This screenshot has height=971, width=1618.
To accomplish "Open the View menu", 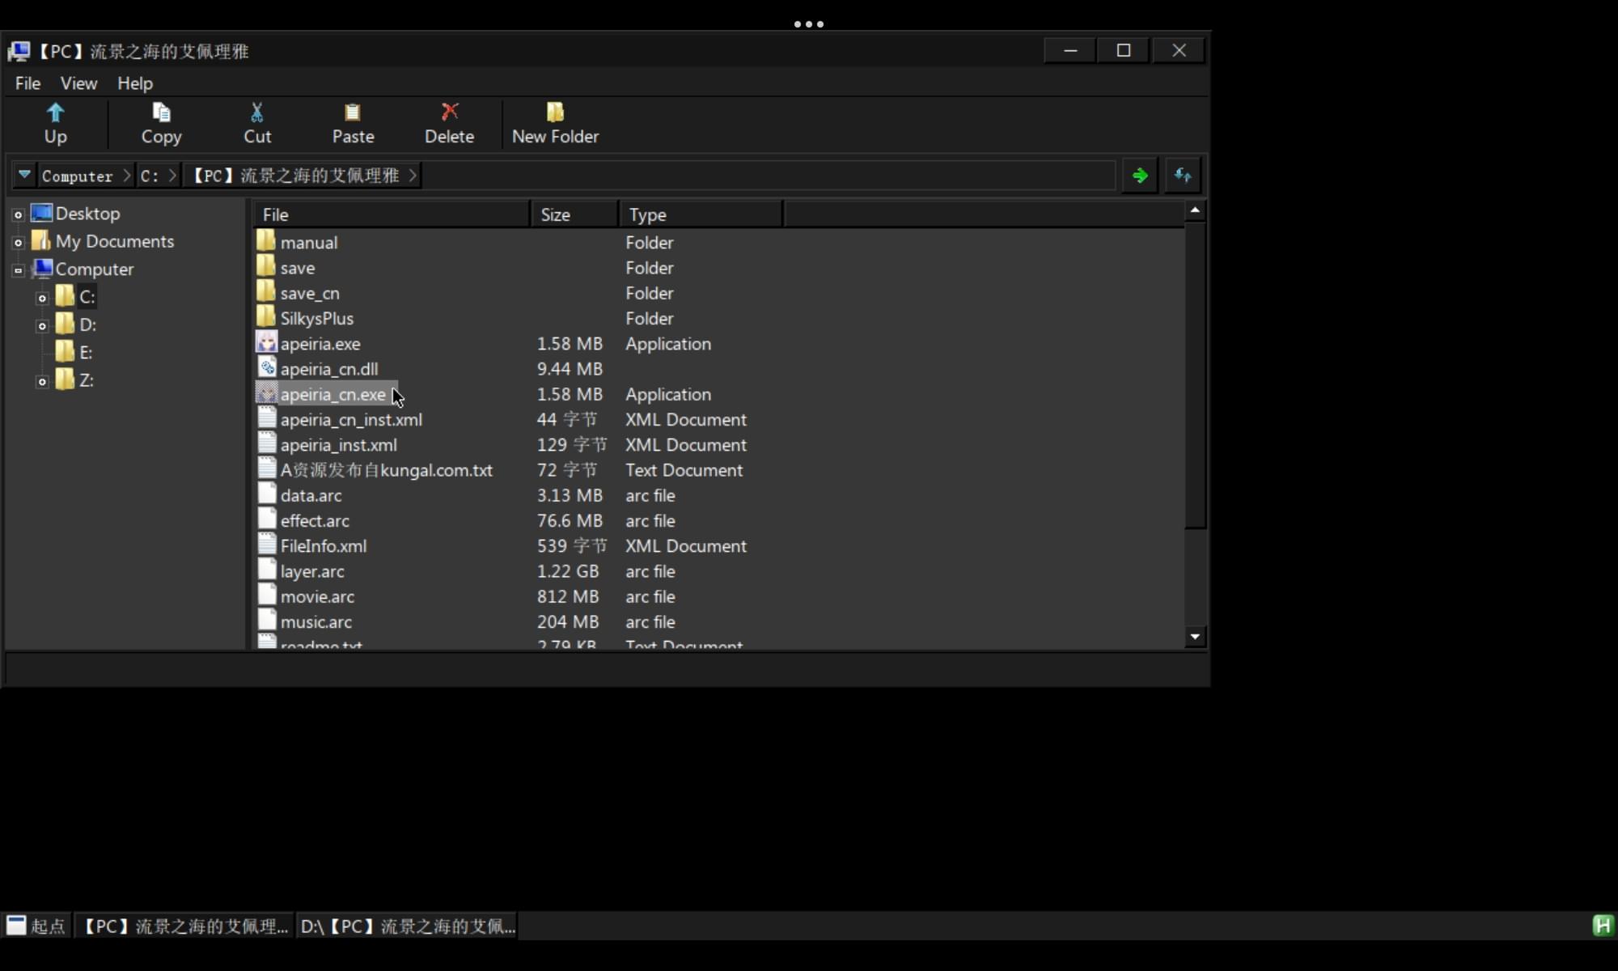I will coord(78,82).
